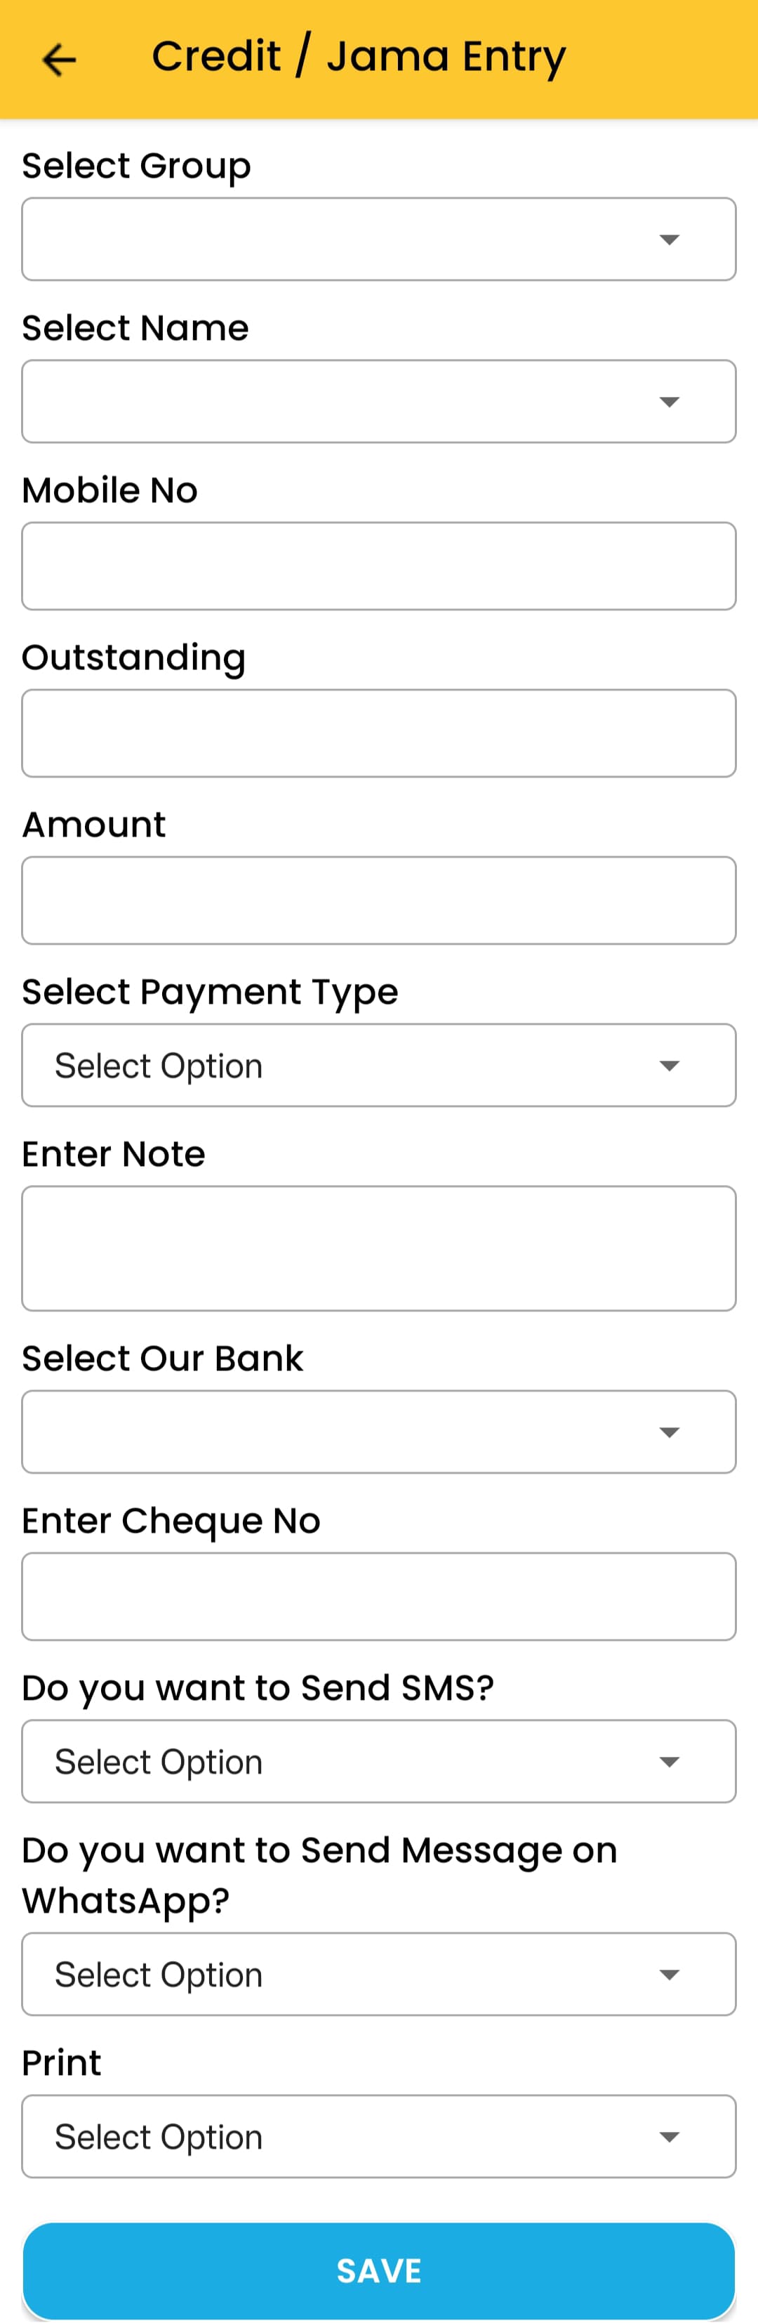Focus the Outstanding text field
Image resolution: width=758 pixels, height=2323 pixels.
[x=378, y=733]
